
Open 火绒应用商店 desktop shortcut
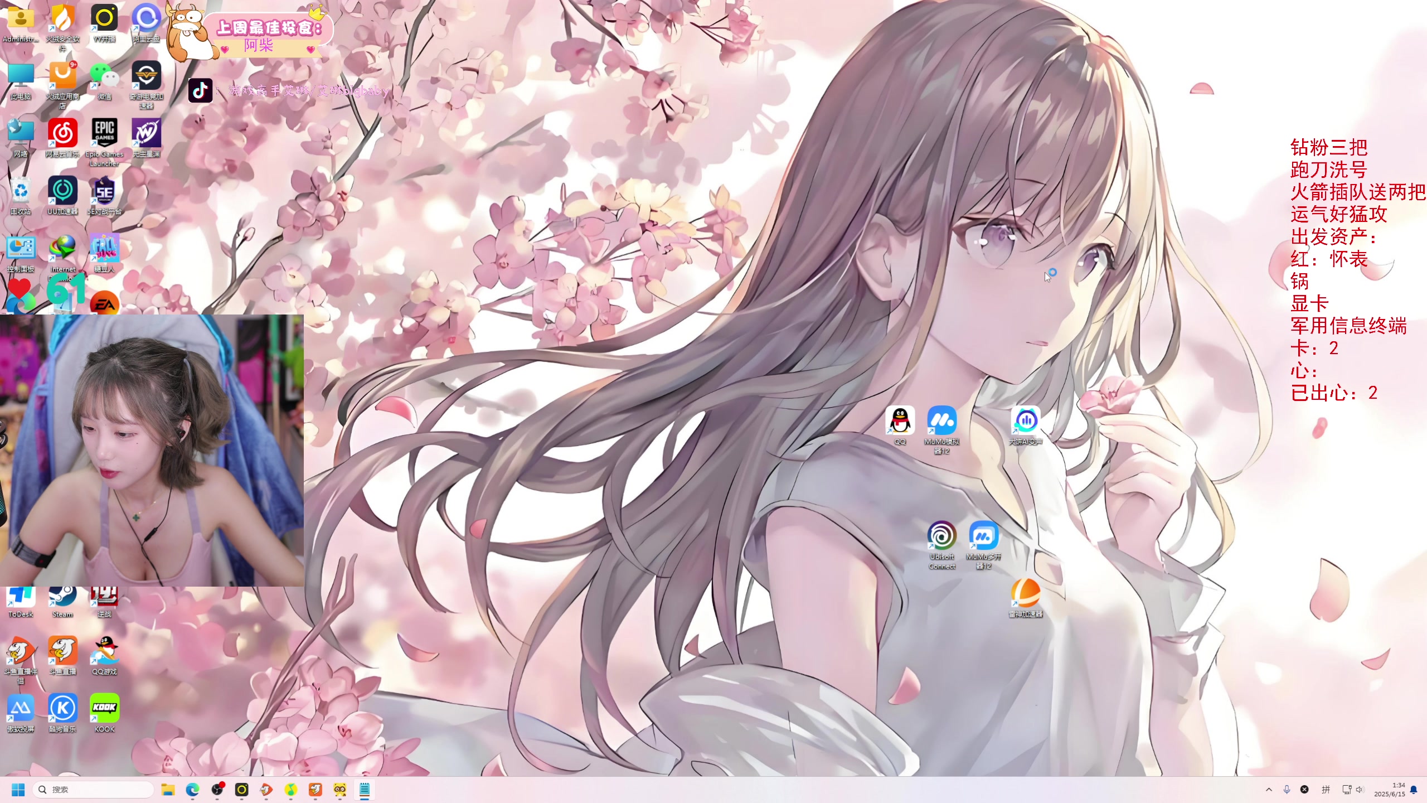point(62,85)
